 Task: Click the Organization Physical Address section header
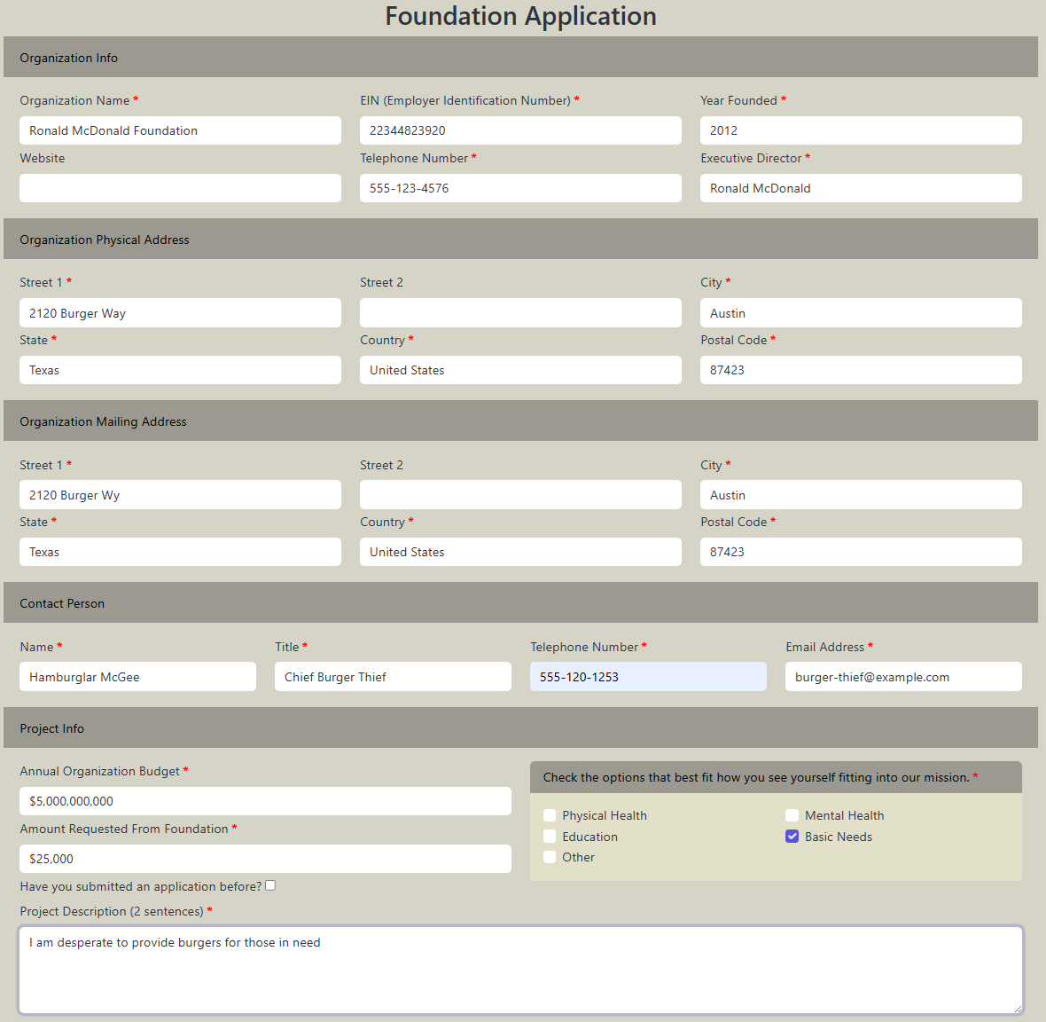[520, 239]
